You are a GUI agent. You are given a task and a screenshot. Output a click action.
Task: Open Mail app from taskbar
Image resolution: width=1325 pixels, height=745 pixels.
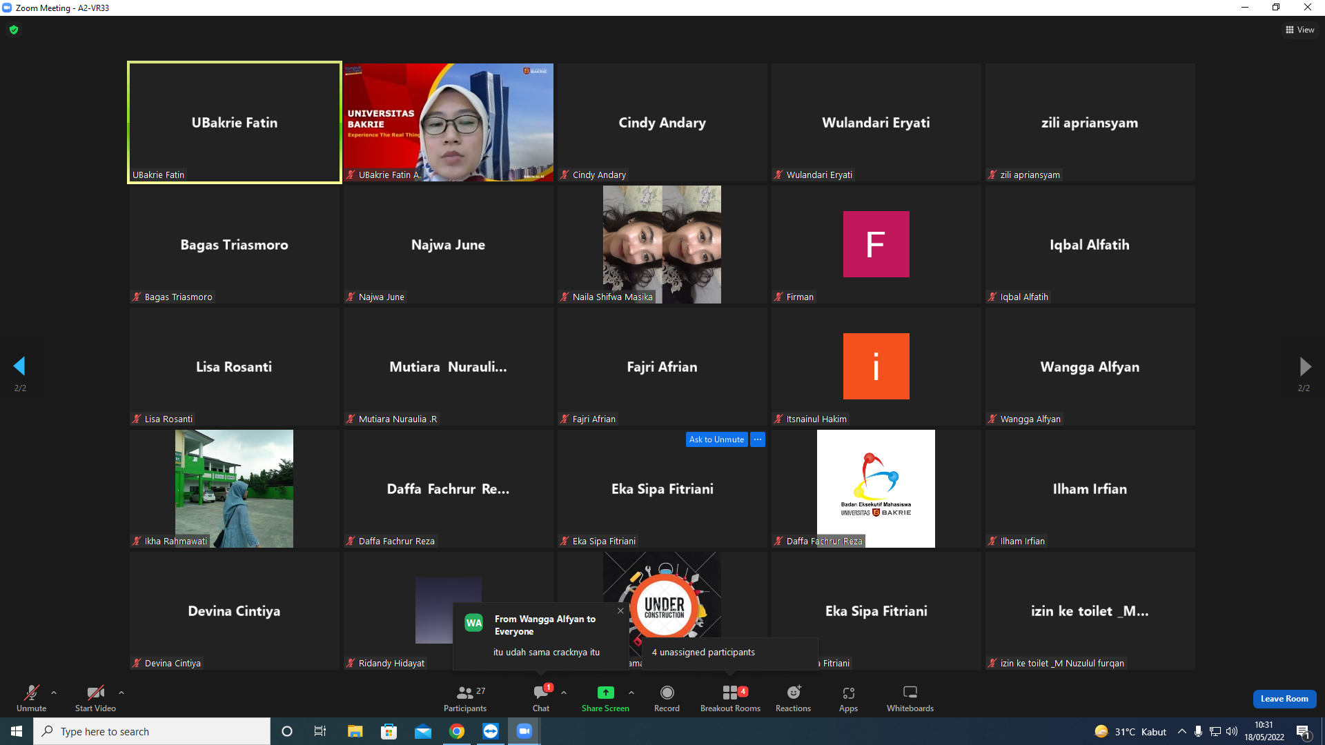pos(423,731)
